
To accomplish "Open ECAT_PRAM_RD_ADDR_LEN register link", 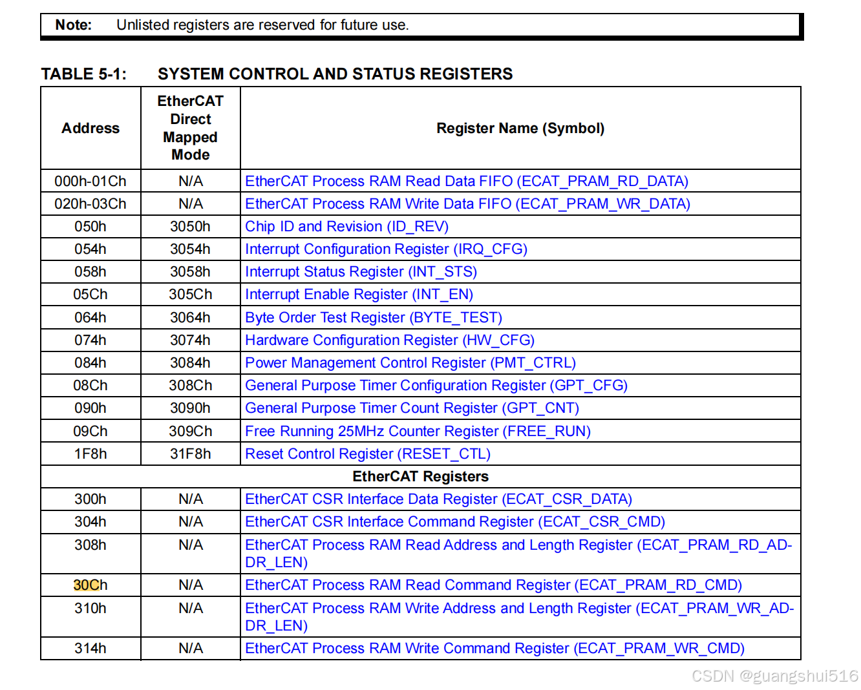I will (x=518, y=553).
